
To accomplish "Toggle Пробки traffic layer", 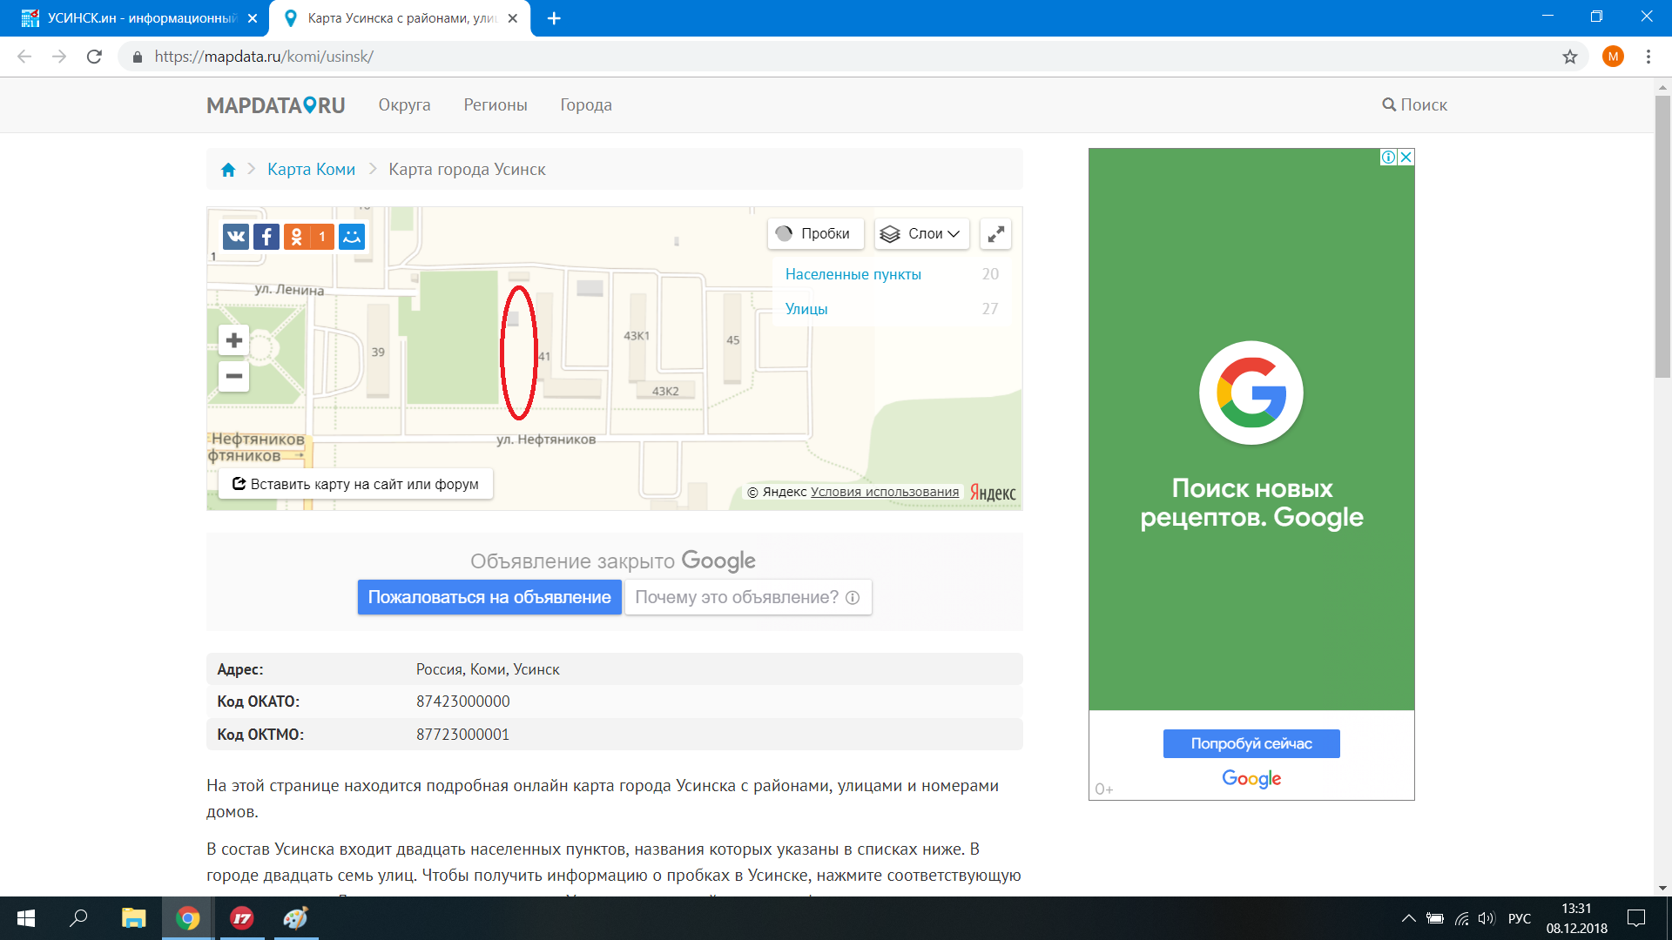I will (x=815, y=234).
